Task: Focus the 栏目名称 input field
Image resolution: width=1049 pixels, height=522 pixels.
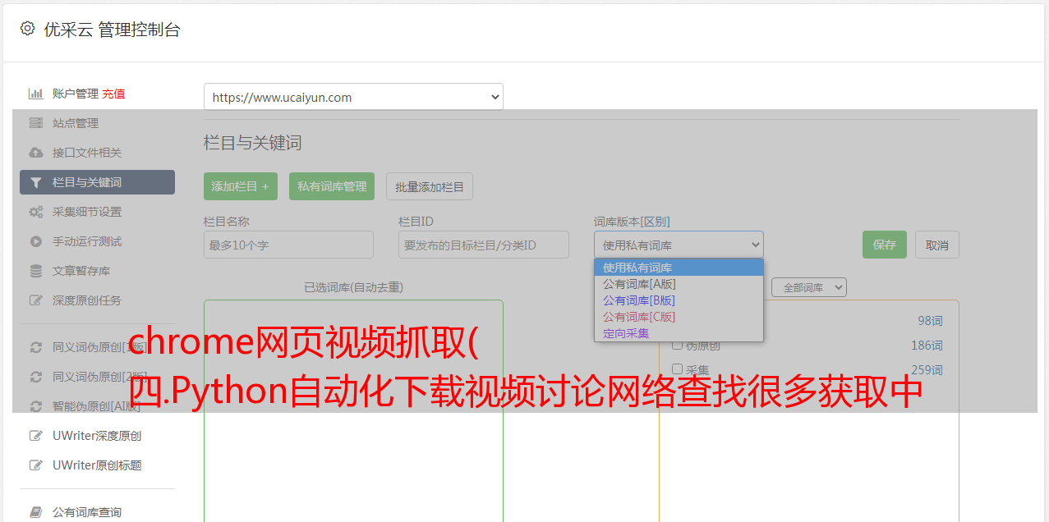Action: tap(288, 245)
